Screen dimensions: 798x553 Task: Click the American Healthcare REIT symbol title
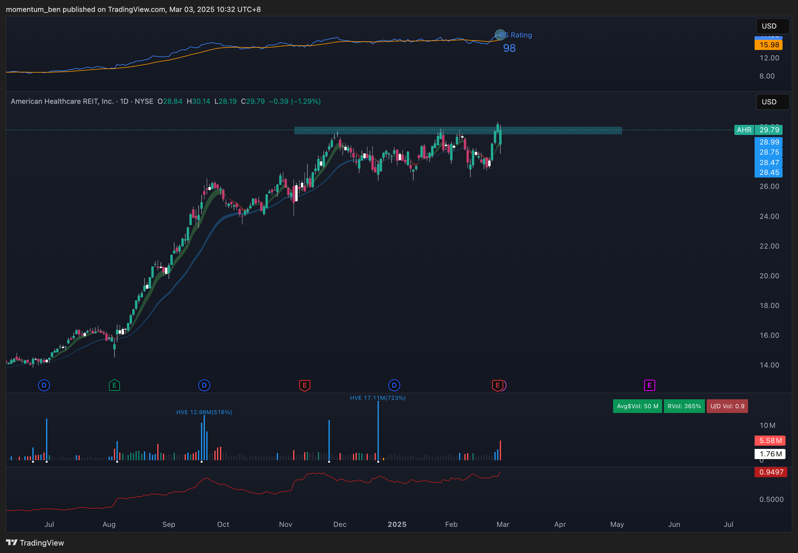62,101
